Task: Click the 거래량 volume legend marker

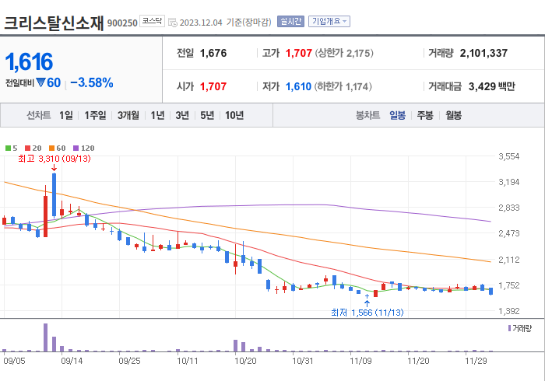Action: [509, 328]
